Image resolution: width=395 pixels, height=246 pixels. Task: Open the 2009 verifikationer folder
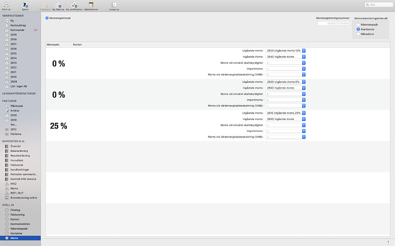[x=13, y=82]
